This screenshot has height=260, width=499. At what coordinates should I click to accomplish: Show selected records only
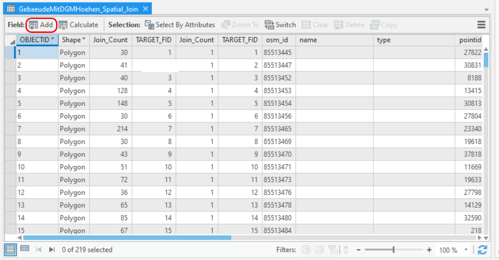[25, 248]
